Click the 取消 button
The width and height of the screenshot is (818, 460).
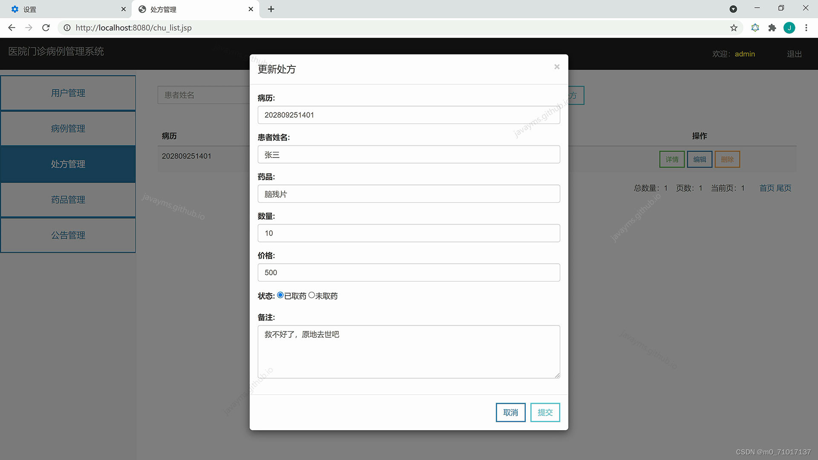510,412
